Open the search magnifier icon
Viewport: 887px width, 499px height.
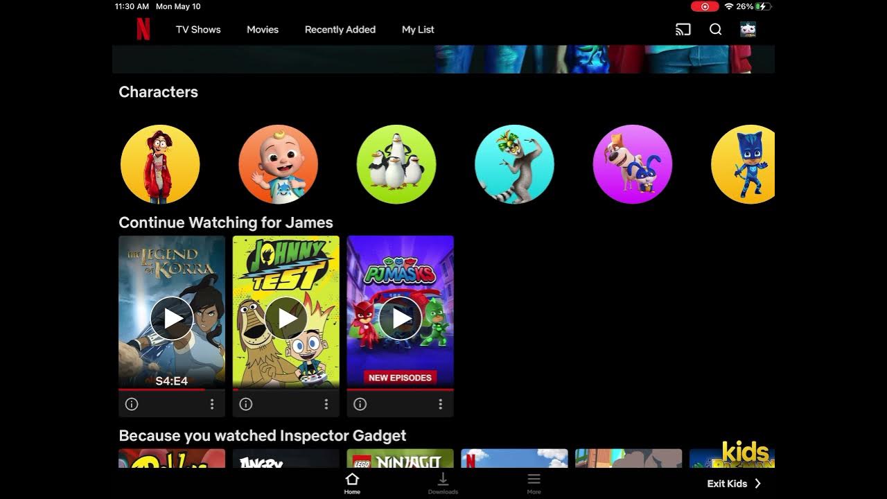[716, 29]
